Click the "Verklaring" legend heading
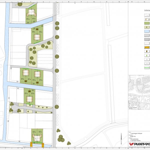The height and width of the screenshot is (150, 150). 147,10
